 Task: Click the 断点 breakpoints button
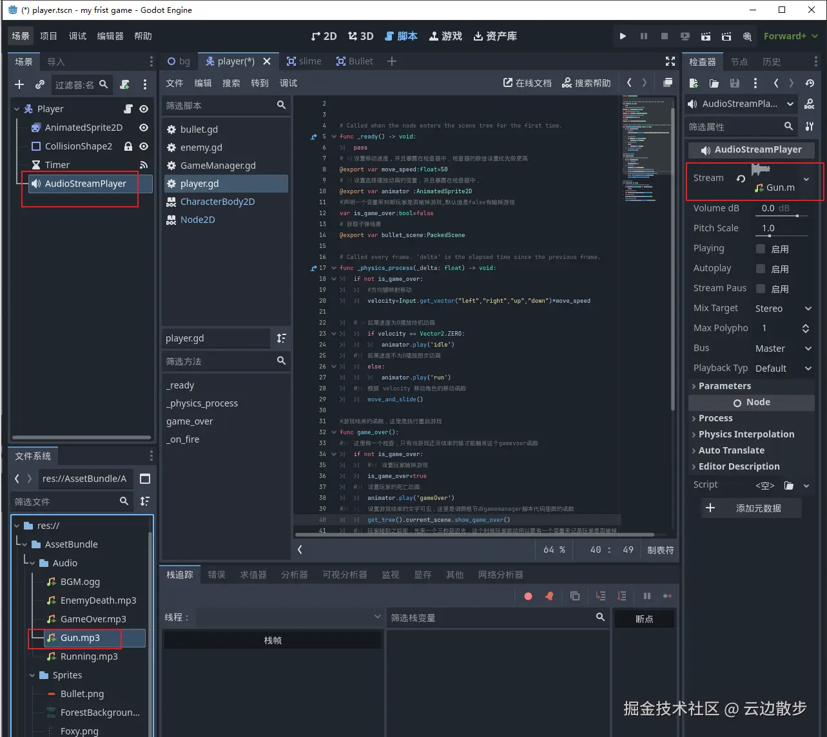click(645, 618)
